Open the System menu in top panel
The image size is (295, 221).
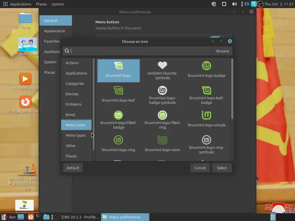click(58, 4)
